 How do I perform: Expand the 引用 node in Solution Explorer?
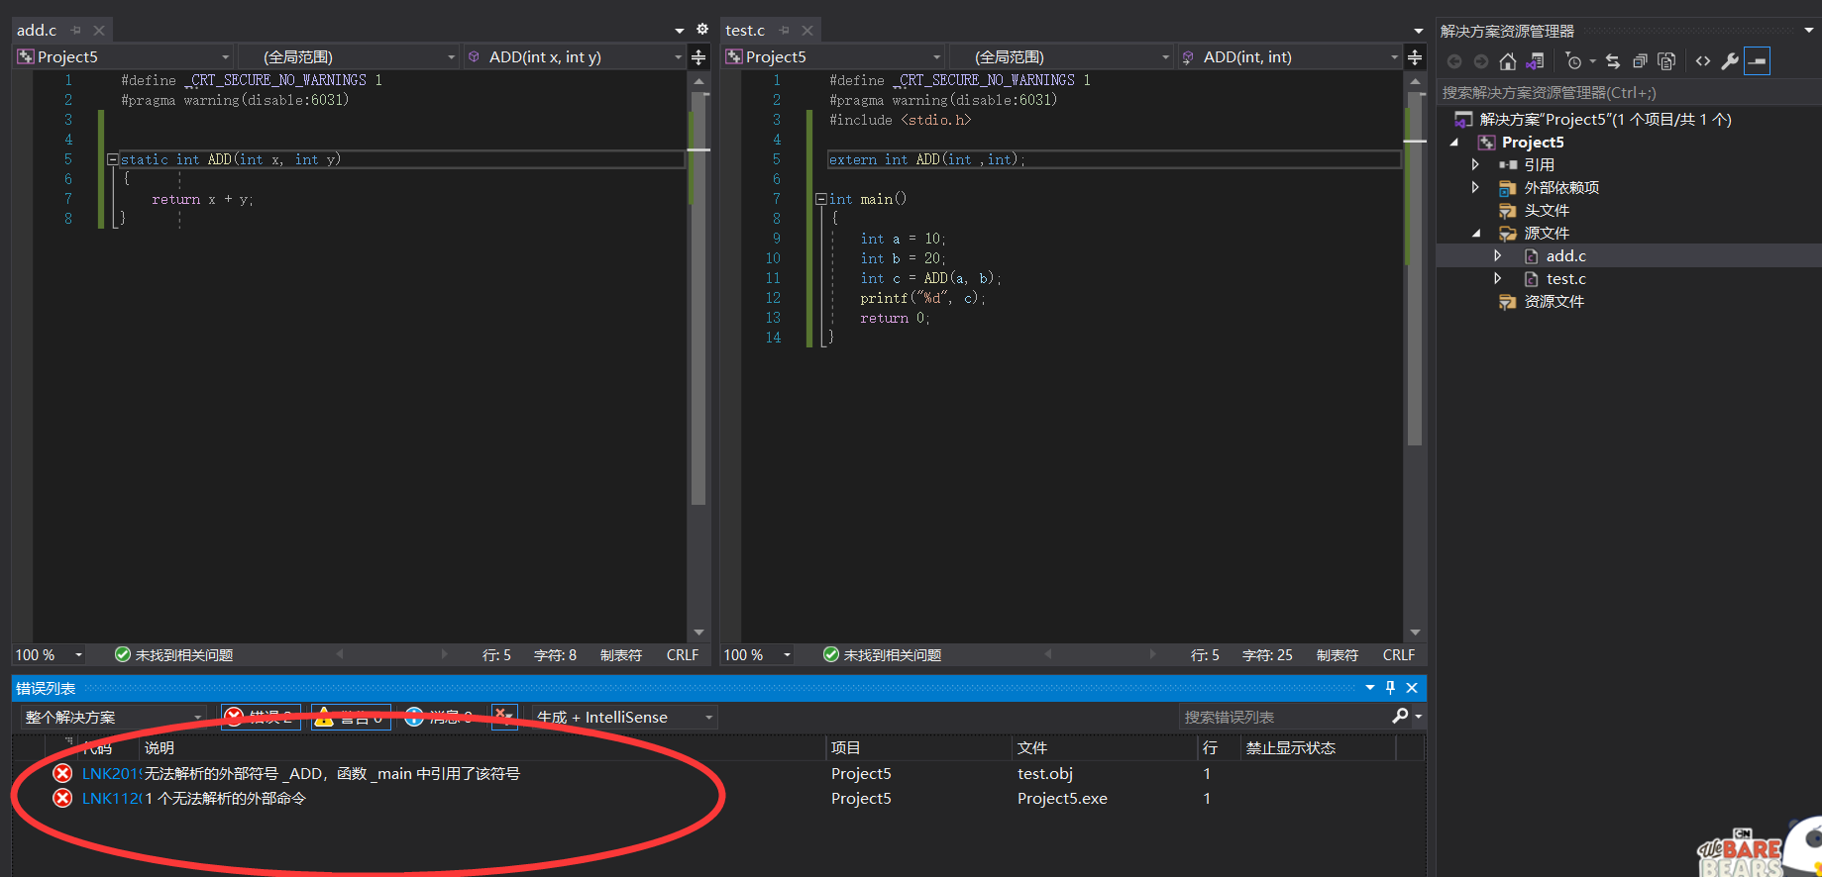[1475, 164]
